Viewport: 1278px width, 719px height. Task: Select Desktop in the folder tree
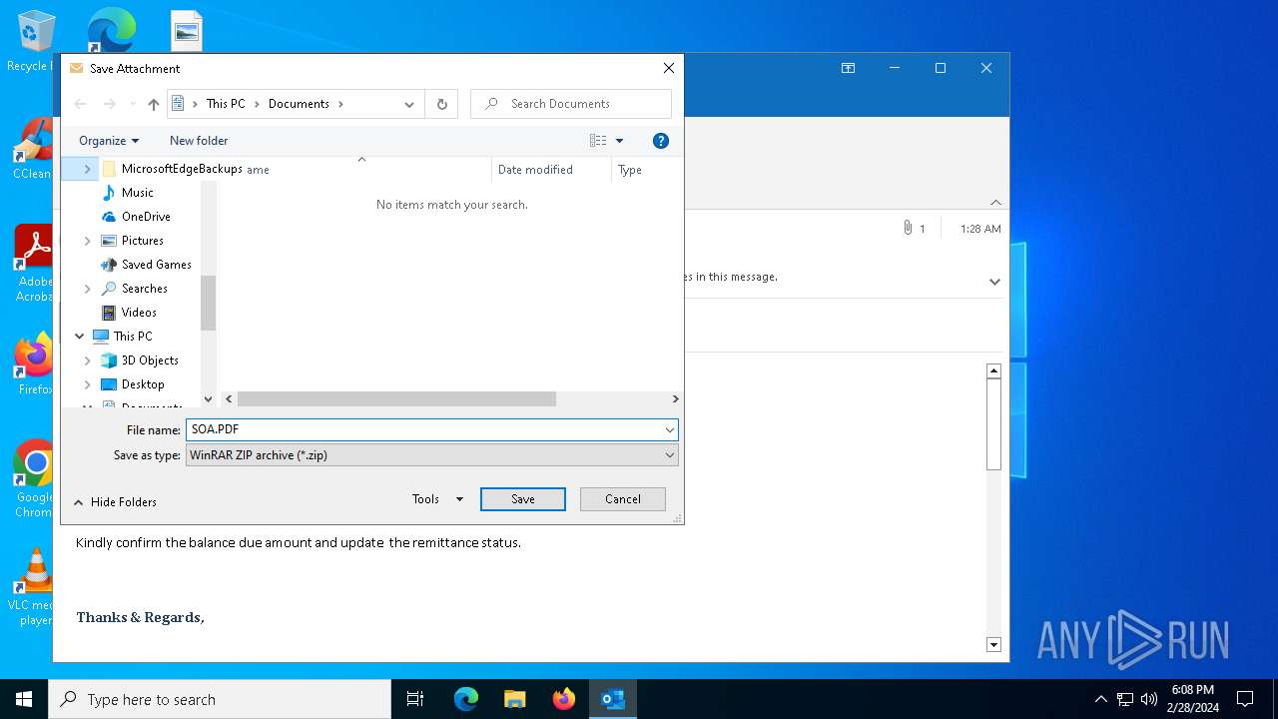(143, 384)
